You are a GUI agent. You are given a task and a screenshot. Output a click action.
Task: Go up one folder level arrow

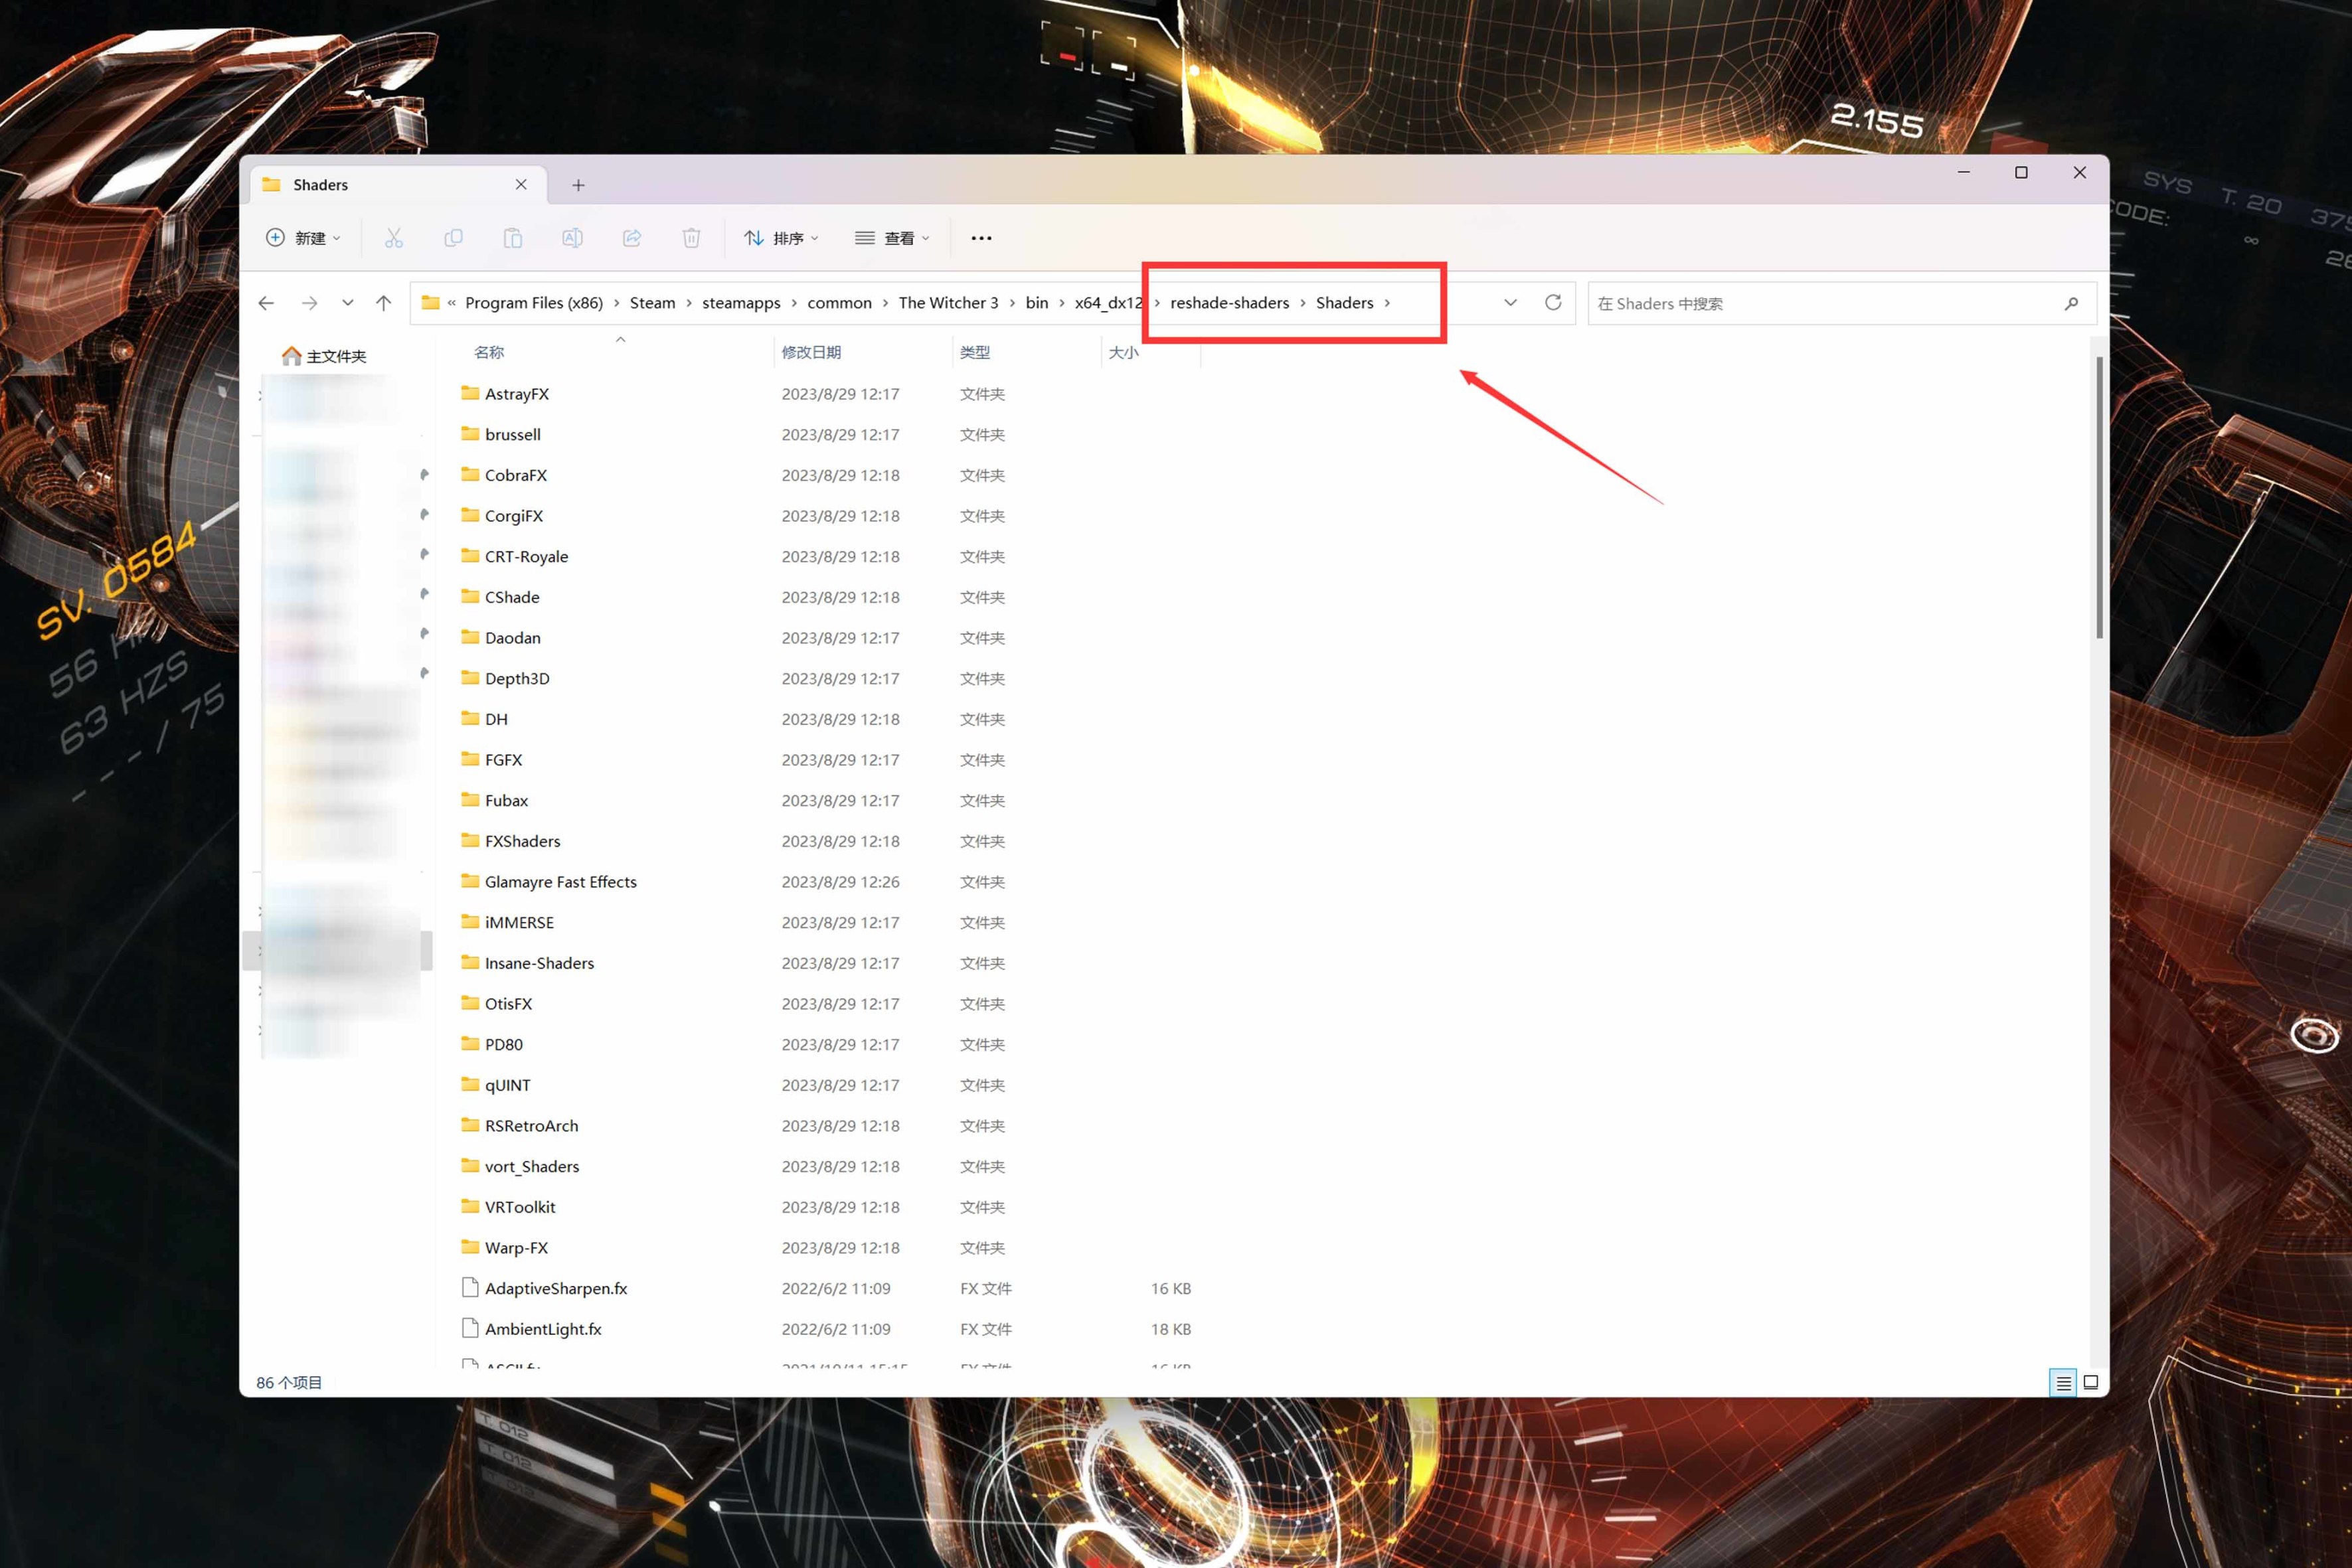[x=383, y=302]
